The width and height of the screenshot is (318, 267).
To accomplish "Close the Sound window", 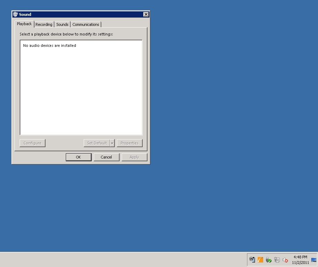I will (x=146, y=14).
